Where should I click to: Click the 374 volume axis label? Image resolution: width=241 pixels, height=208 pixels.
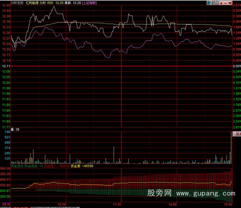tap(7, 148)
